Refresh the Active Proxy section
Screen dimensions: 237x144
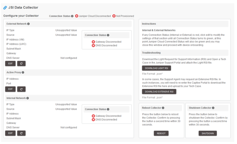coord(21,89)
